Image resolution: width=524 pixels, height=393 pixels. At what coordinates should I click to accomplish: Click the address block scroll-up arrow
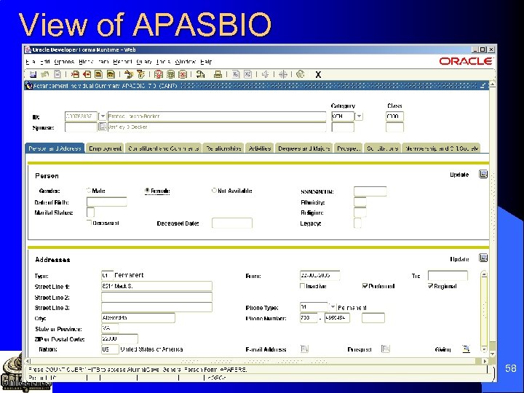pos(484,275)
